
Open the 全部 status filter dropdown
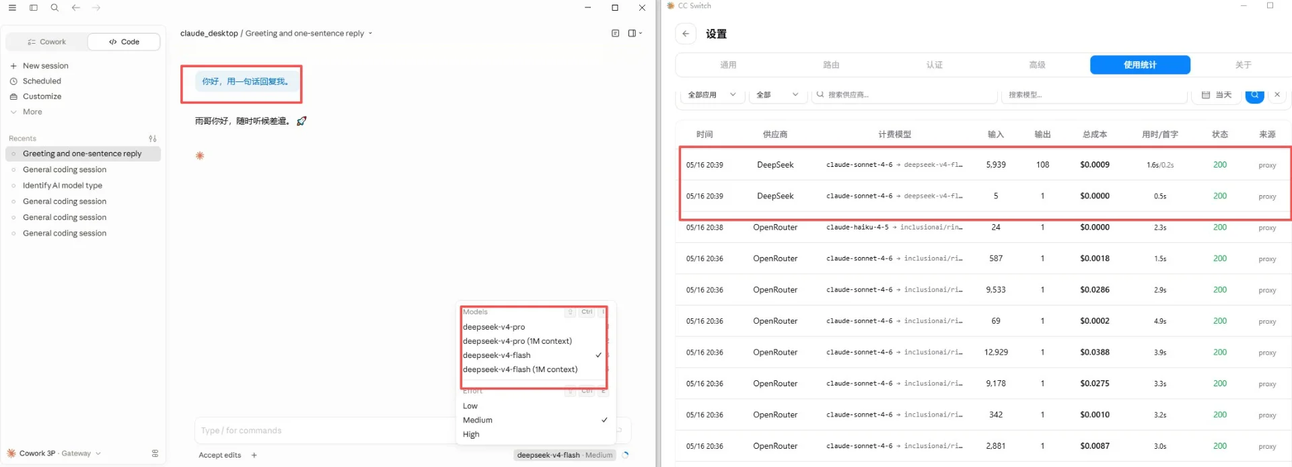point(778,95)
